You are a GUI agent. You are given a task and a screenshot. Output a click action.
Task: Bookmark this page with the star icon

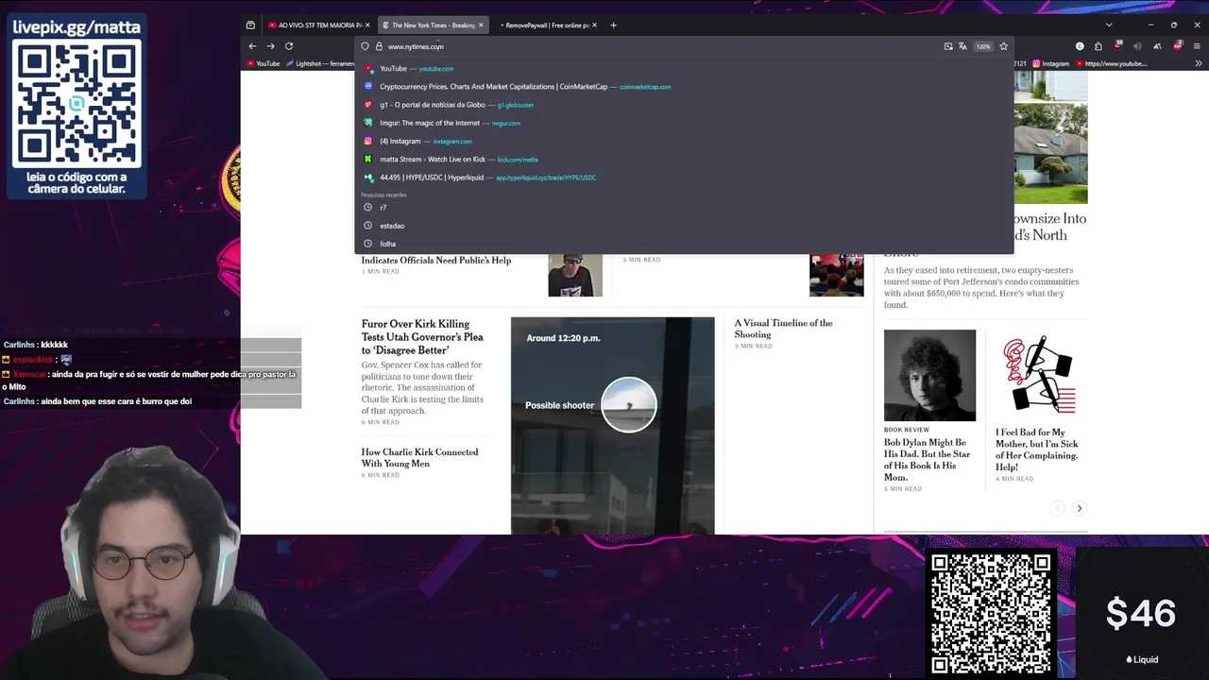(x=1003, y=46)
